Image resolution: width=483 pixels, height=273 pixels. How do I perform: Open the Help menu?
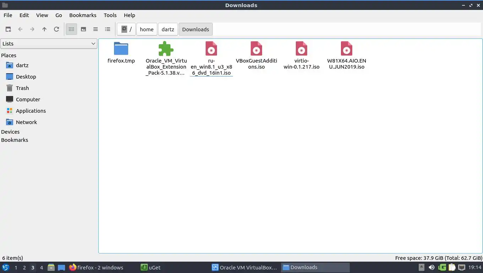tap(129, 15)
